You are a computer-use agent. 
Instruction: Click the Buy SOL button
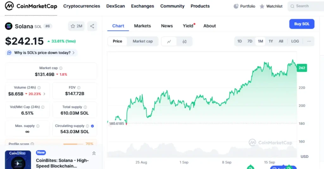coord(302,24)
